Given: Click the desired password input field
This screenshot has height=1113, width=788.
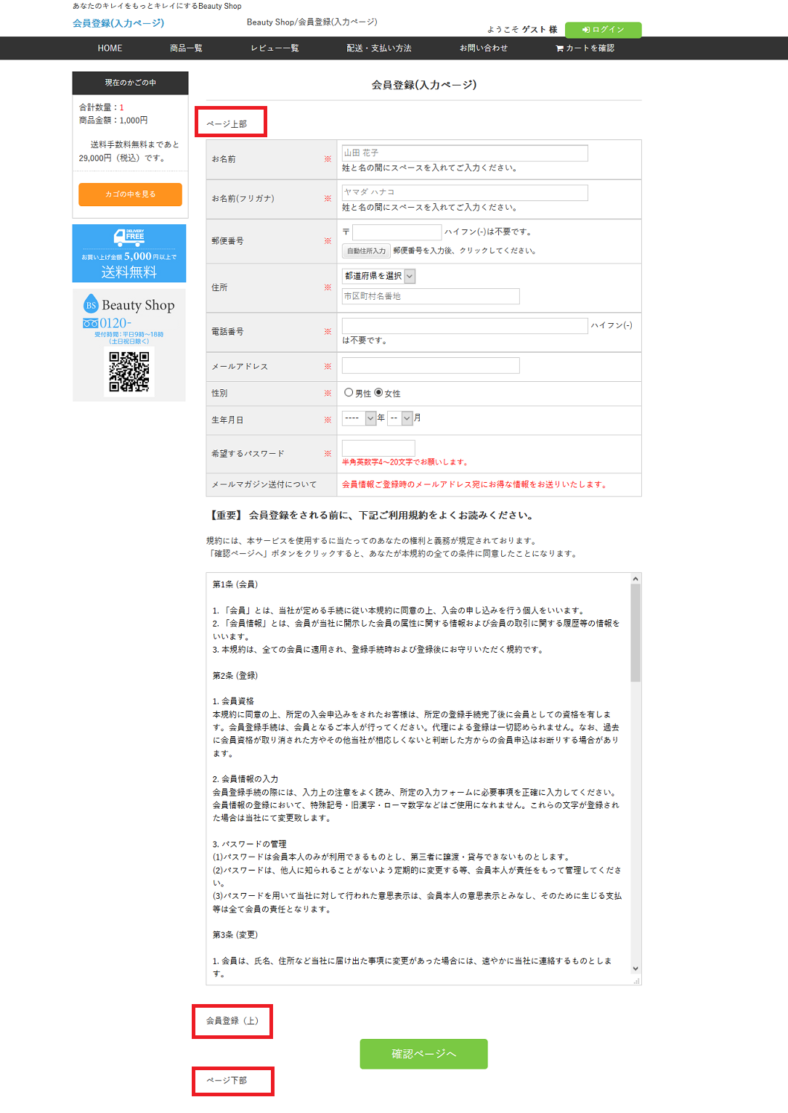Looking at the screenshot, I should [x=378, y=448].
